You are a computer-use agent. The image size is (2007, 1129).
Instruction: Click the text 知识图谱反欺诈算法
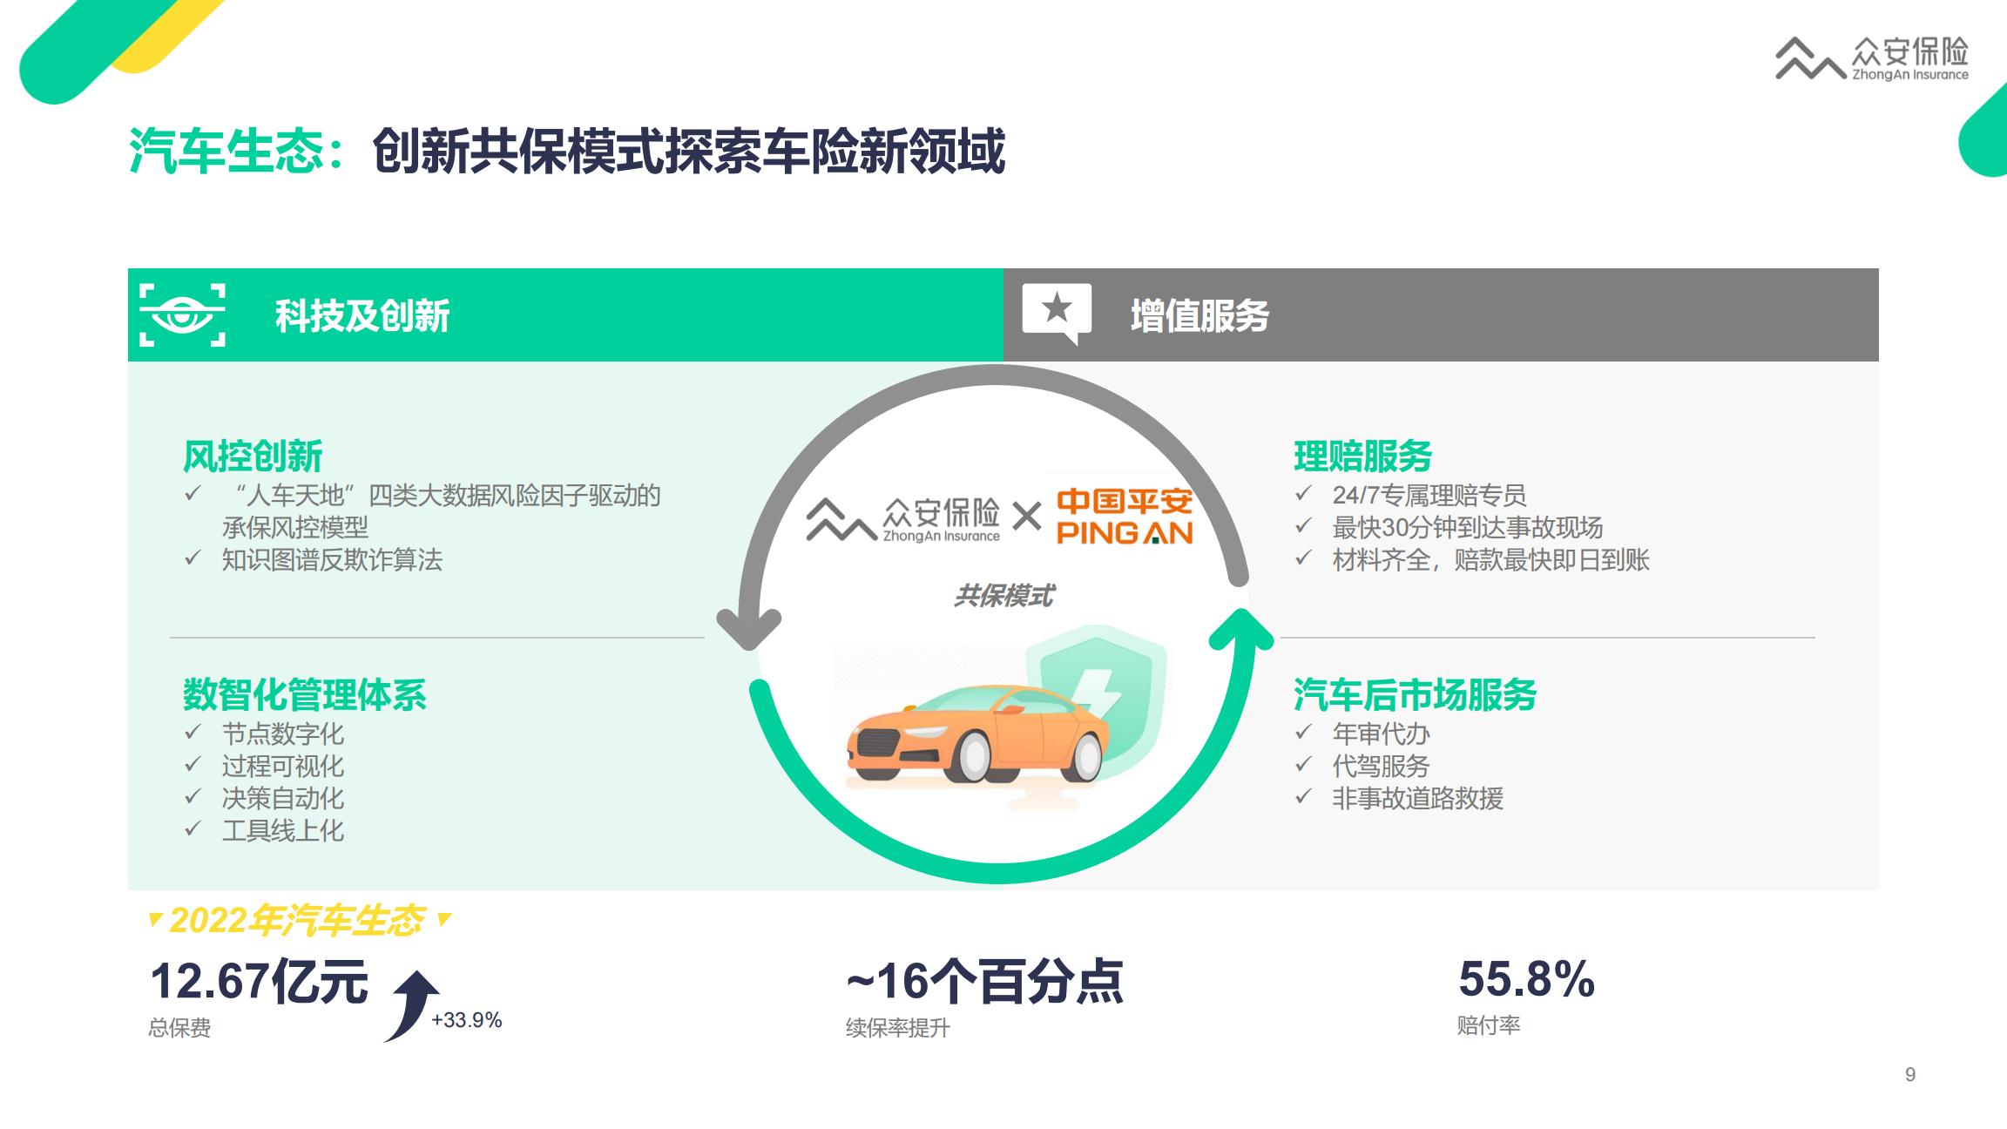click(x=332, y=559)
